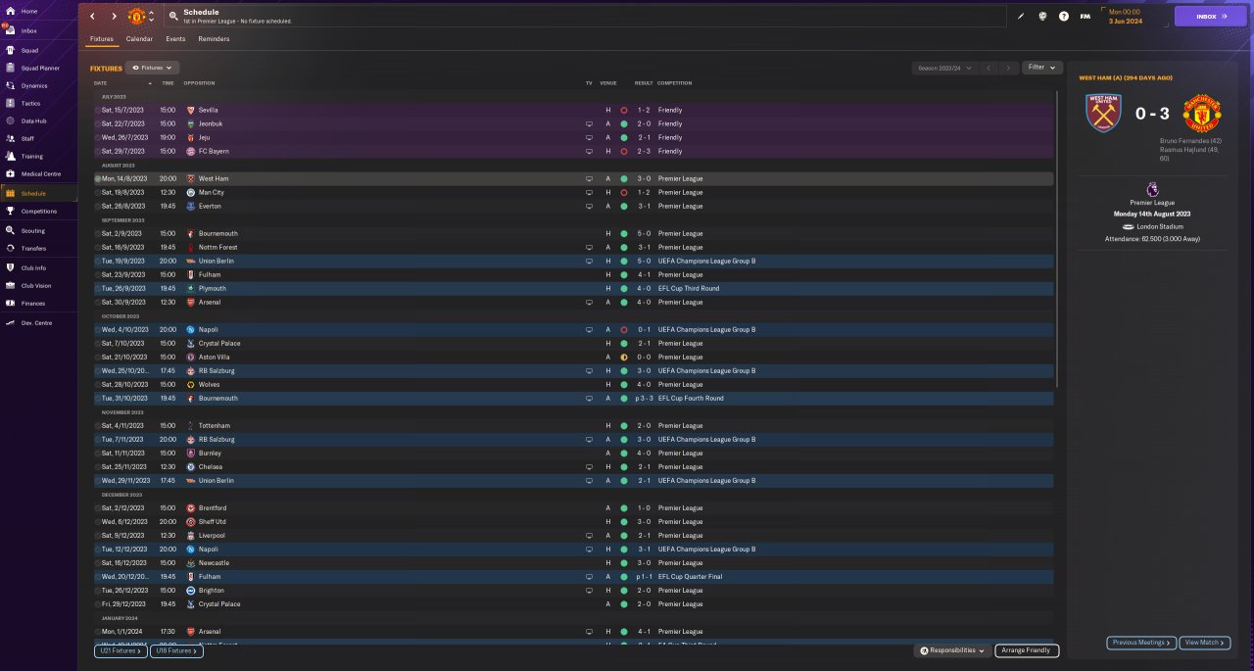Click the FM menu icon
Screen dimensions: 1254x671
1085,16
